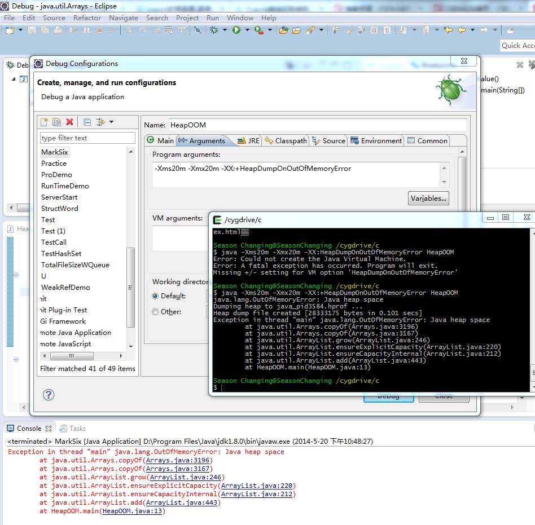The image size is (535, 525).
Task: Open the Run menu
Action: coord(213,17)
